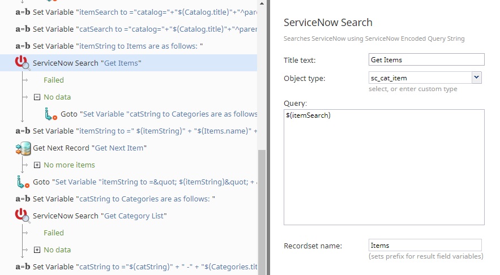
Task: Select Goto "Set Variable catString" row text
Action: coord(159,114)
